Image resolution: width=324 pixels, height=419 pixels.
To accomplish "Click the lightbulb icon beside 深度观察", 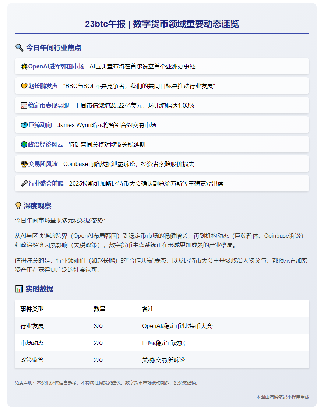I will pos(18,205).
